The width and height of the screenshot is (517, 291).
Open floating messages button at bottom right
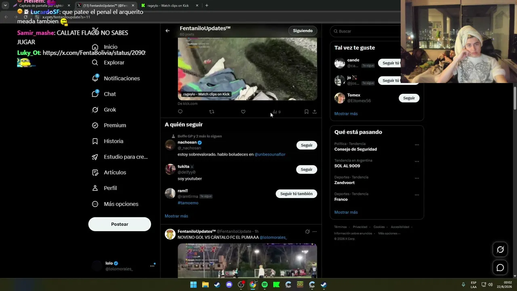(500, 268)
